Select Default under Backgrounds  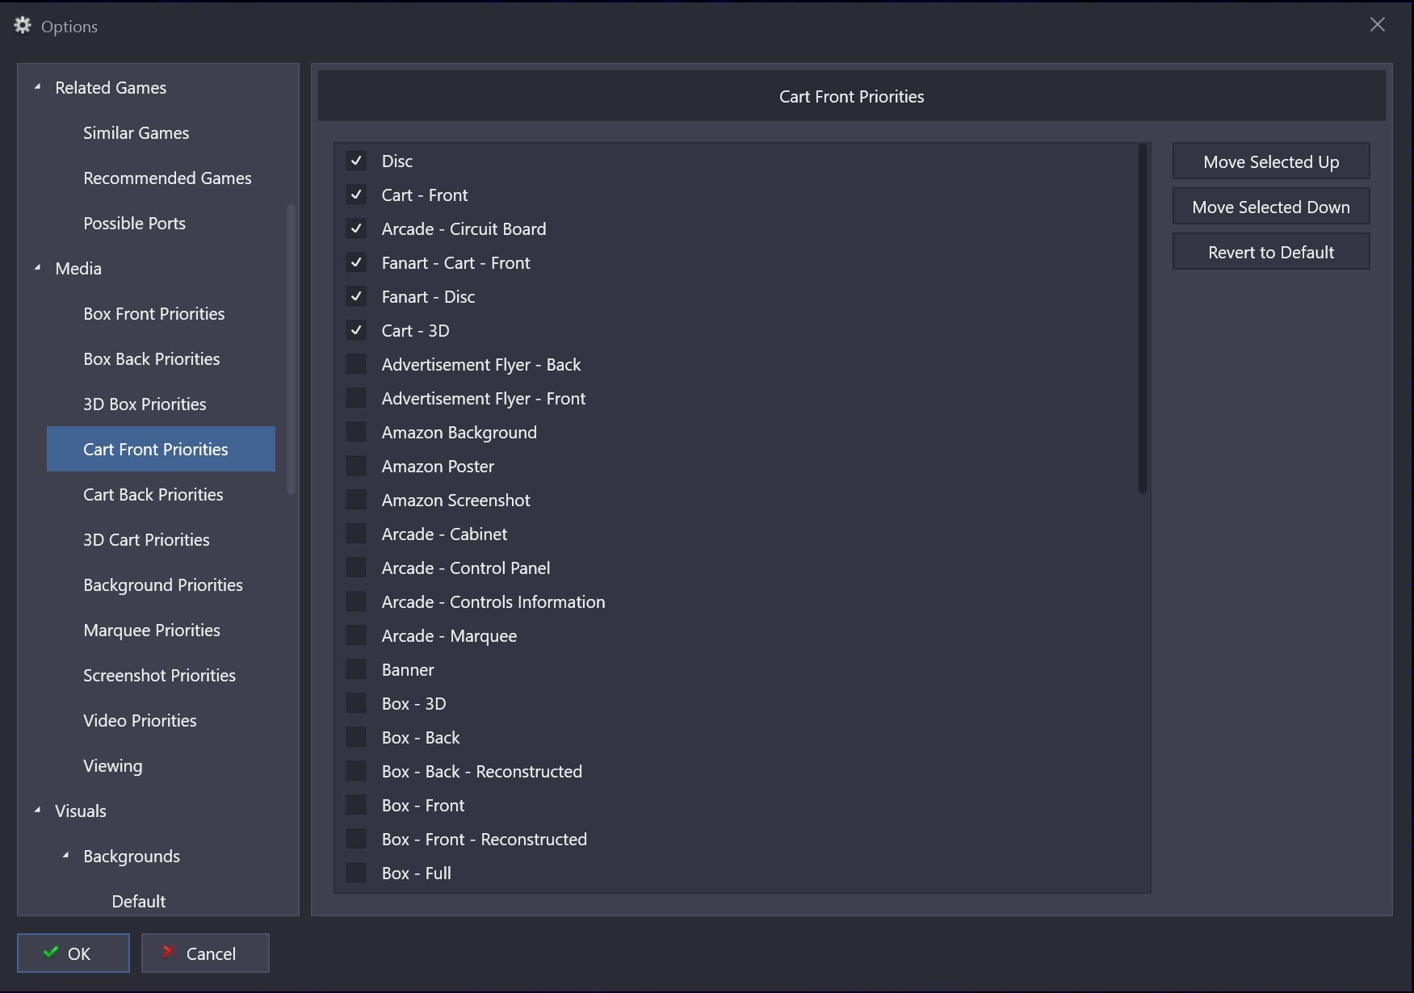pos(138,901)
